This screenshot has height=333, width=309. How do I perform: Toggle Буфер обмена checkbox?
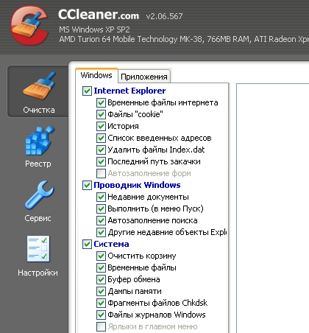point(101,279)
